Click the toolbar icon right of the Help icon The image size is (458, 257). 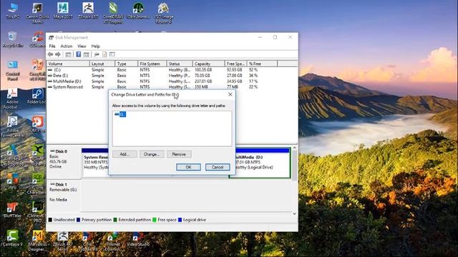(86, 54)
